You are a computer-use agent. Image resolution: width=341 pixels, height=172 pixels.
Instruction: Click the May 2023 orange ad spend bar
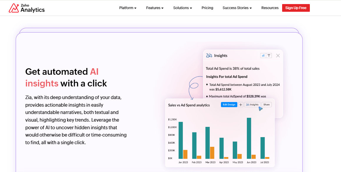tap(239, 156)
